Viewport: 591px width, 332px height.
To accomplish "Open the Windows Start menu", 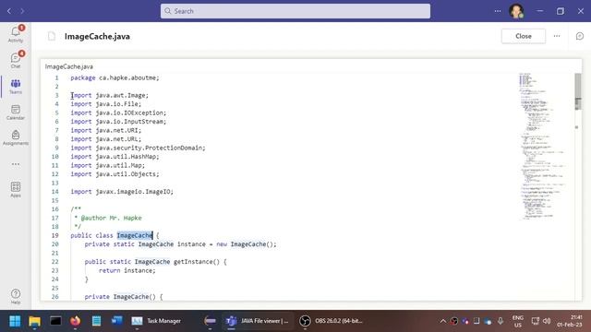I will tap(15, 321).
